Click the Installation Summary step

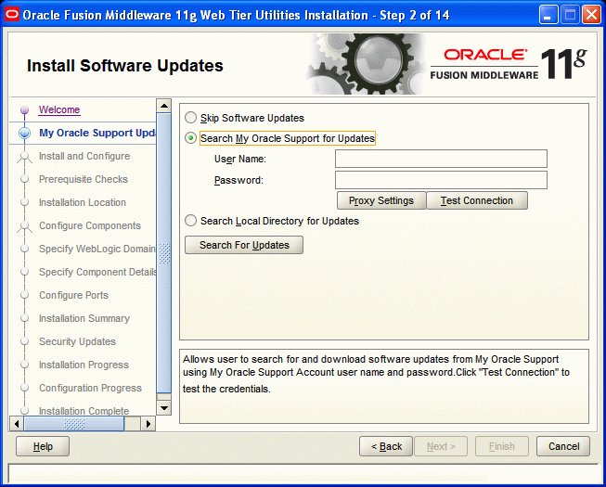[84, 318]
